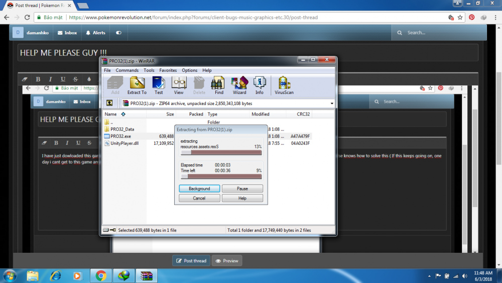Open the Favorites menu

click(168, 70)
